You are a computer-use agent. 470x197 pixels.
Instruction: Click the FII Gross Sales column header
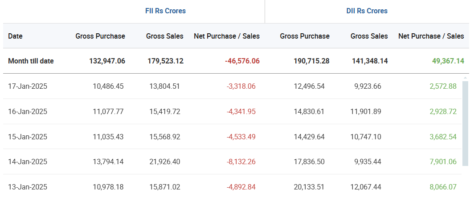[x=164, y=36]
